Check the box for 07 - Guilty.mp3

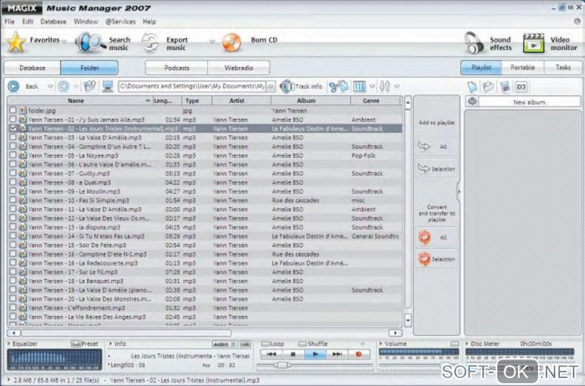click(13, 173)
